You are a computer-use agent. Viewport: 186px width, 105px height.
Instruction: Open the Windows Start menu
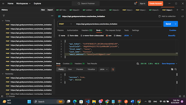coord(29,102)
